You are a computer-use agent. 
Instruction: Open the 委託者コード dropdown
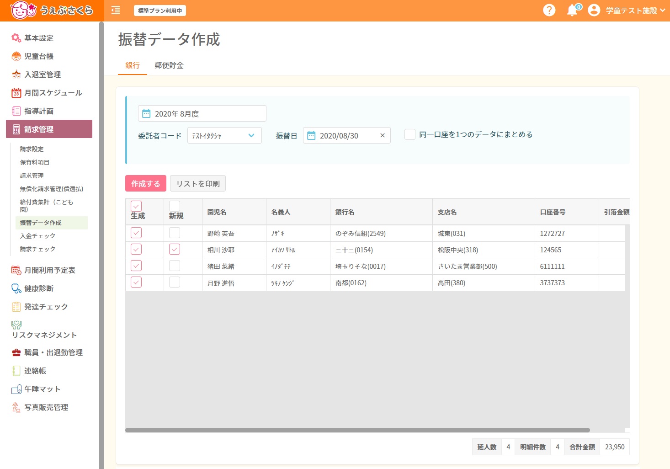tap(224, 135)
